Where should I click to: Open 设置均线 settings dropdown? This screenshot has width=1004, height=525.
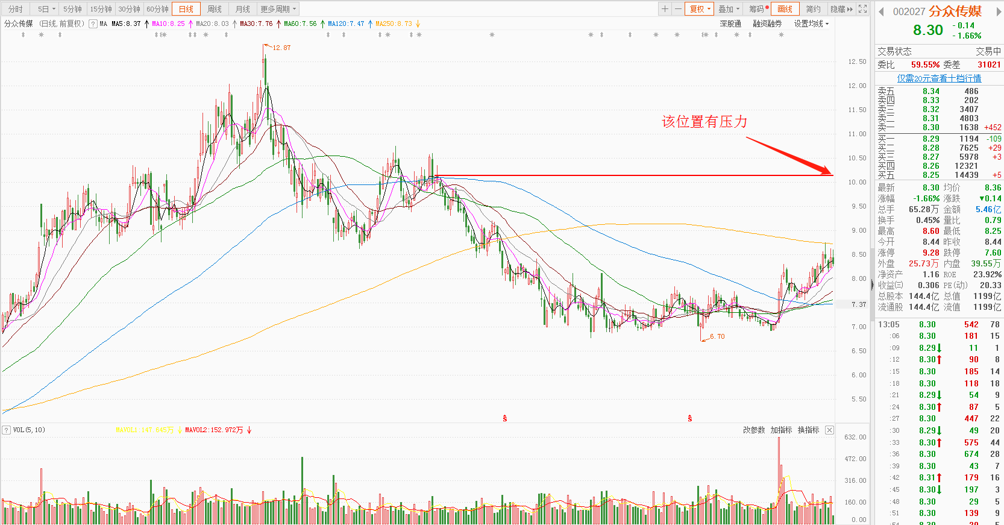pyautogui.click(x=811, y=24)
